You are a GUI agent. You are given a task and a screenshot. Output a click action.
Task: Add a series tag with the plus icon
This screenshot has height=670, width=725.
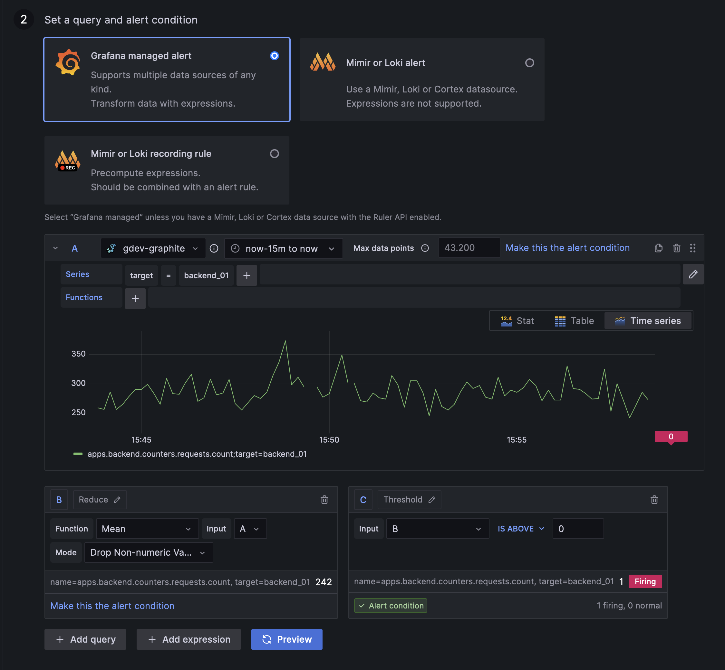click(247, 275)
